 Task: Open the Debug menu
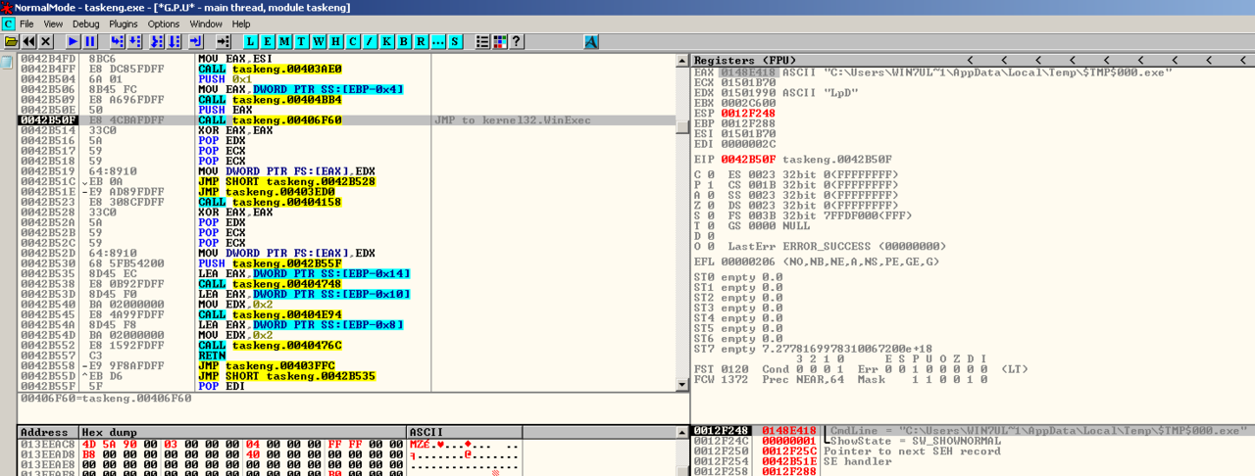[85, 24]
